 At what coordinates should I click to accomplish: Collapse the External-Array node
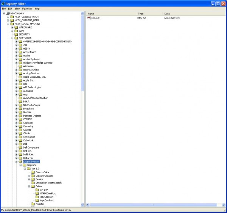point(17,162)
